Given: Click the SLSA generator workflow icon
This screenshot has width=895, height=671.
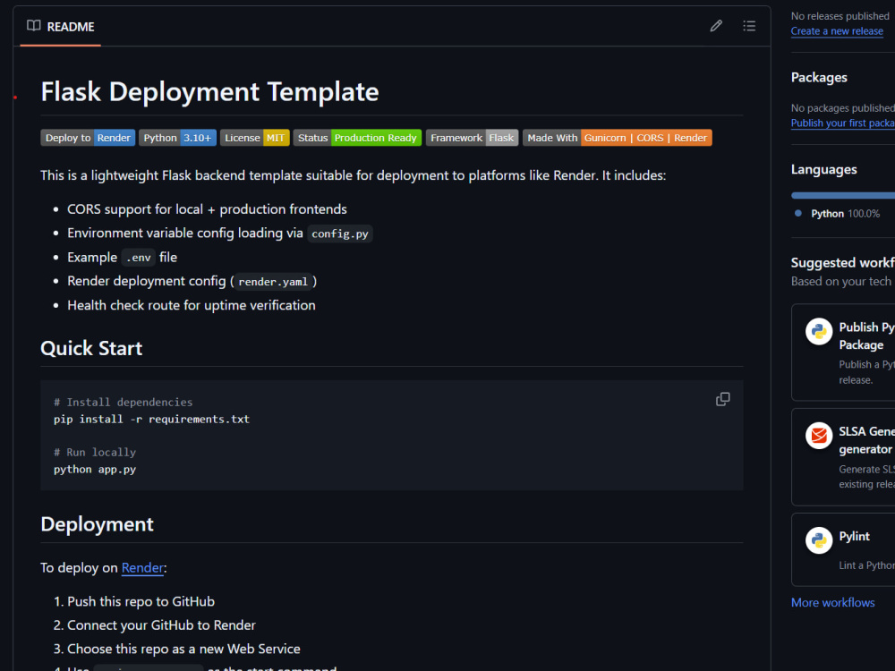Looking at the screenshot, I should (819, 436).
